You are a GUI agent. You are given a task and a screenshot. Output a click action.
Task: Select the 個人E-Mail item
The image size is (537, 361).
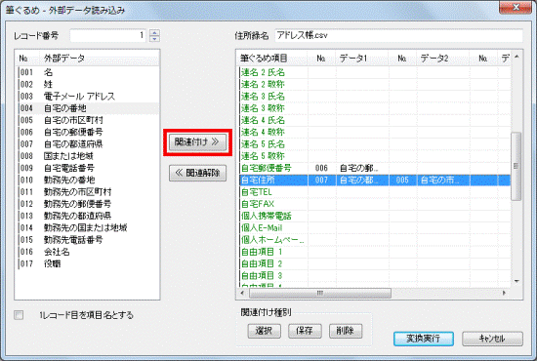tap(262, 228)
